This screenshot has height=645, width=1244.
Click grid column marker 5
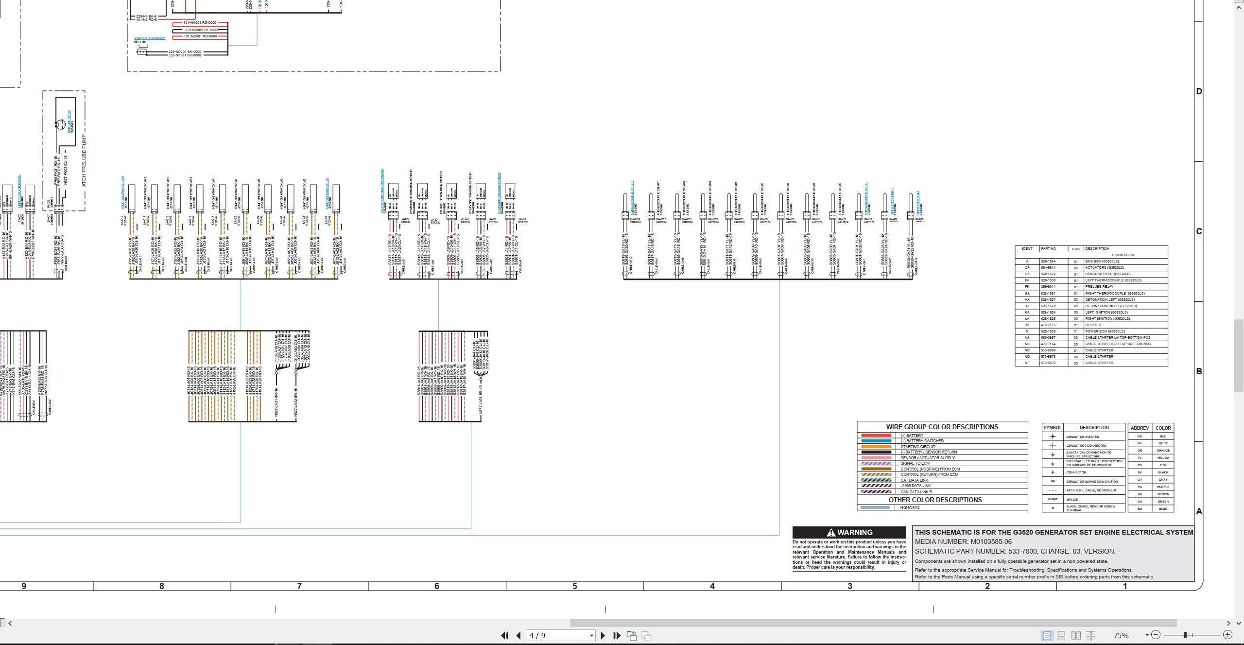574,586
